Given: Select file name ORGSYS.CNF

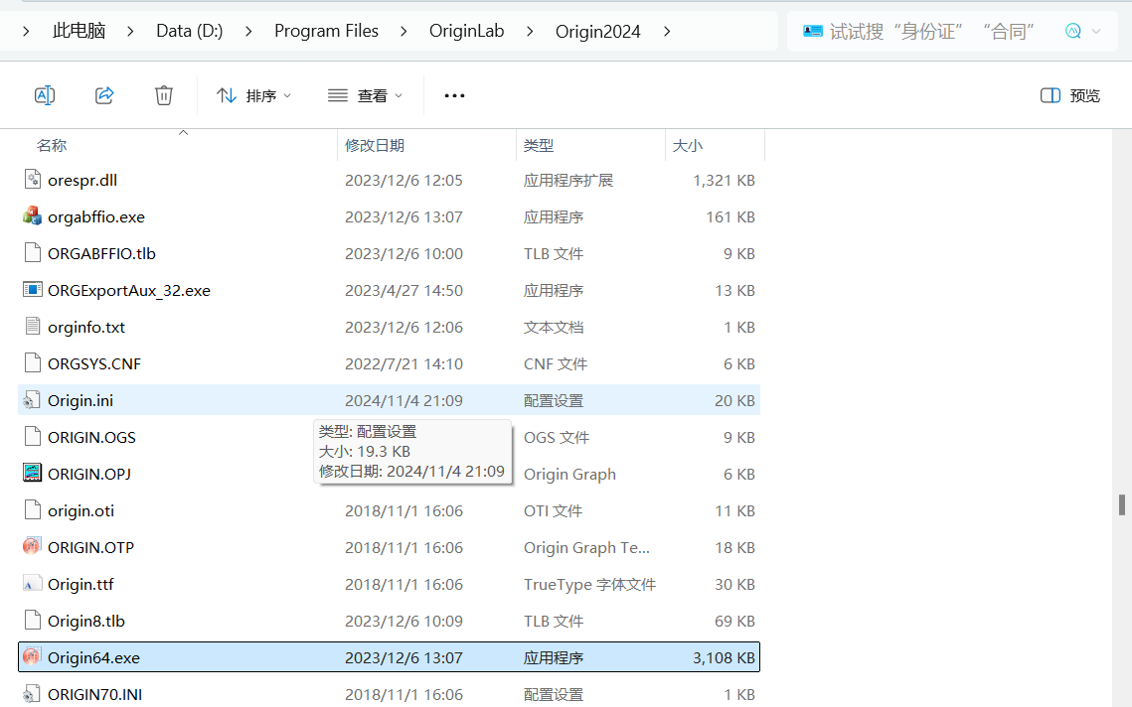Looking at the screenshot, I should tap(94, 364).
